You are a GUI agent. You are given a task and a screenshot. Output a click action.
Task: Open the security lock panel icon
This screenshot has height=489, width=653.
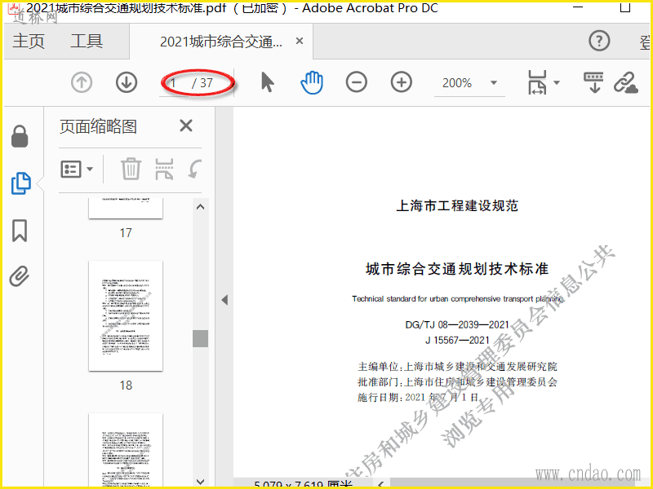[x=20, y=136]
